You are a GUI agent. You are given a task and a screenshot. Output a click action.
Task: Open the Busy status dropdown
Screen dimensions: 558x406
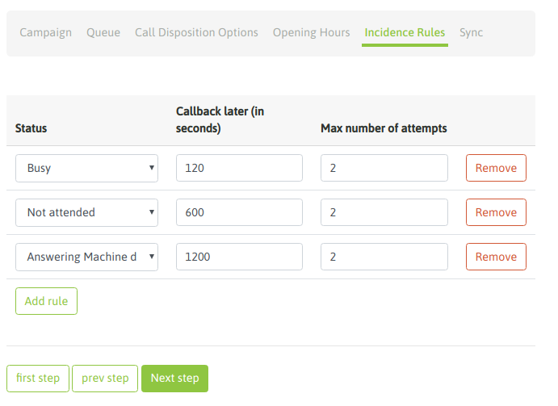[x=86, y=168]
